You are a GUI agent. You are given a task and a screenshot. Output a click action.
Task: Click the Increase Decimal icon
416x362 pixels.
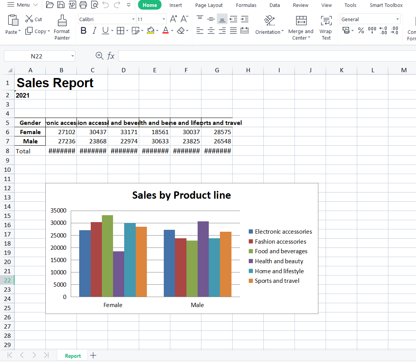(x=383, y=30)
